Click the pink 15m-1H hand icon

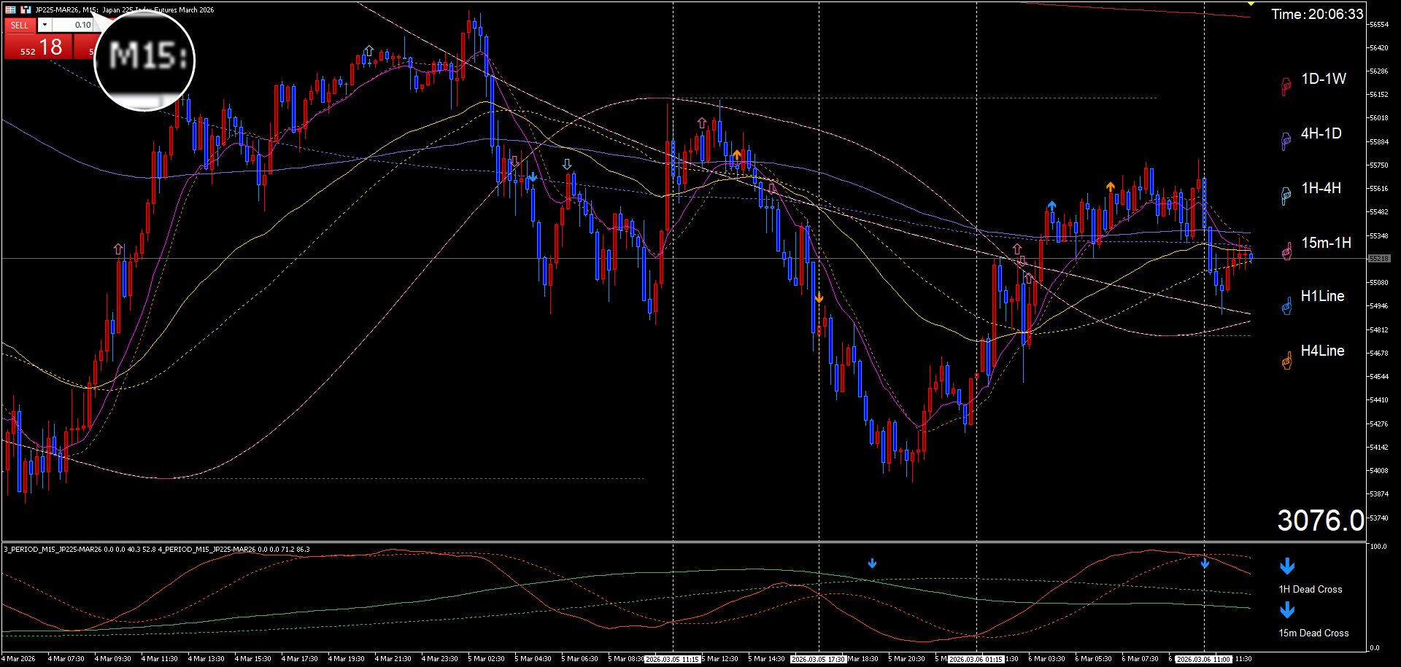[1286, 251]
